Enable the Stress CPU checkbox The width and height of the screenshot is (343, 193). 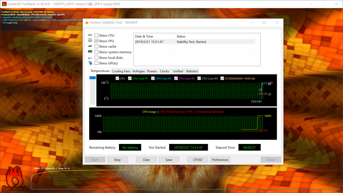click(x=96, y=35)
